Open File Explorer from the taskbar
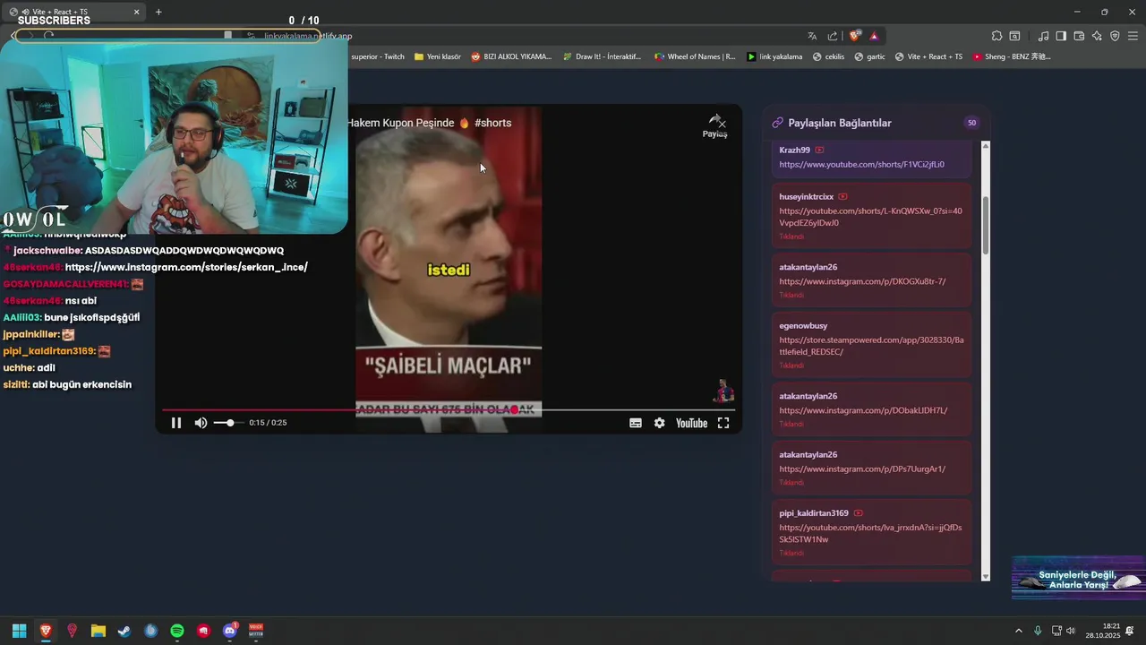1146x645 pixels. coord(98,631)
